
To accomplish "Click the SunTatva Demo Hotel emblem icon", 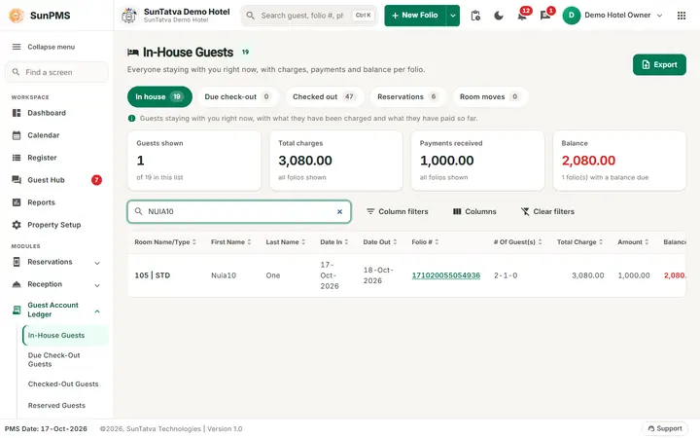I will (x=129, y=16).
